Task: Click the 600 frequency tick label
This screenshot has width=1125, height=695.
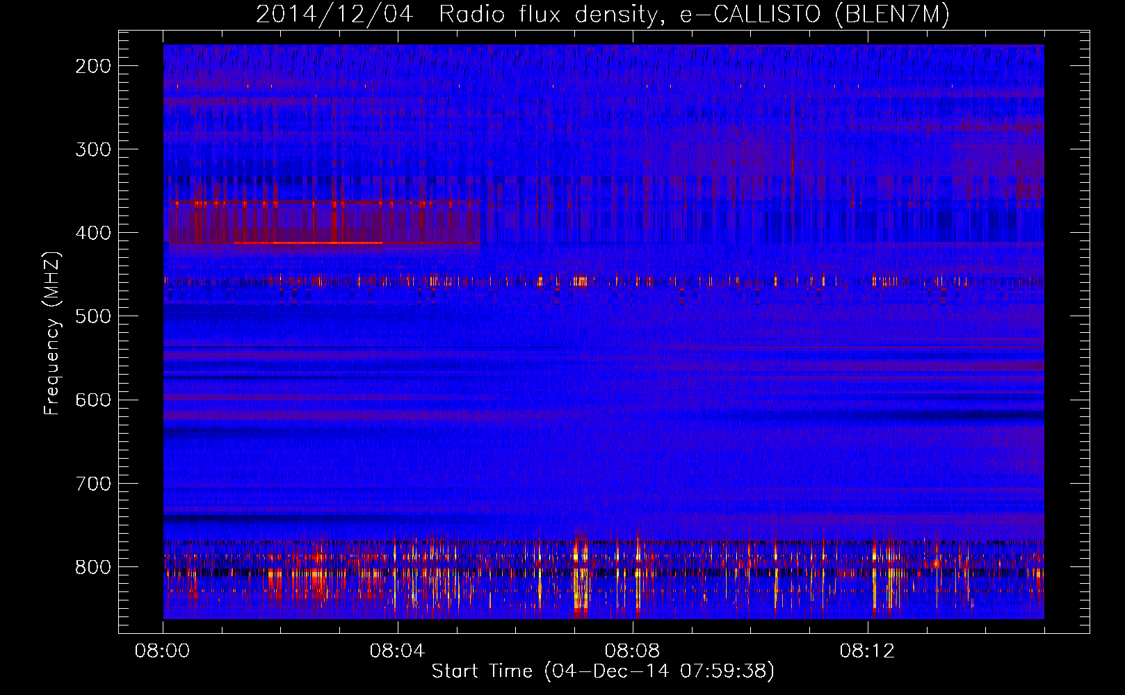Action: click(92, 400)
